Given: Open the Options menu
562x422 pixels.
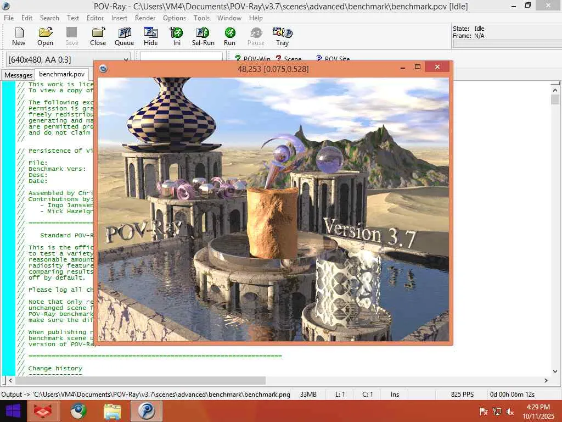Looking at the screenshot, I should click(175, 18).
